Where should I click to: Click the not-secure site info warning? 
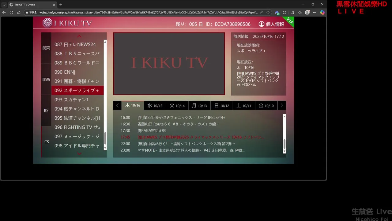31,13
